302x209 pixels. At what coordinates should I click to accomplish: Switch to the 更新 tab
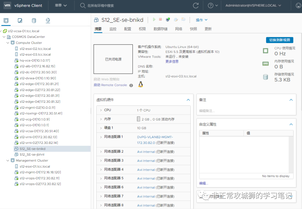pyautogui.click(x=208, y=29)
